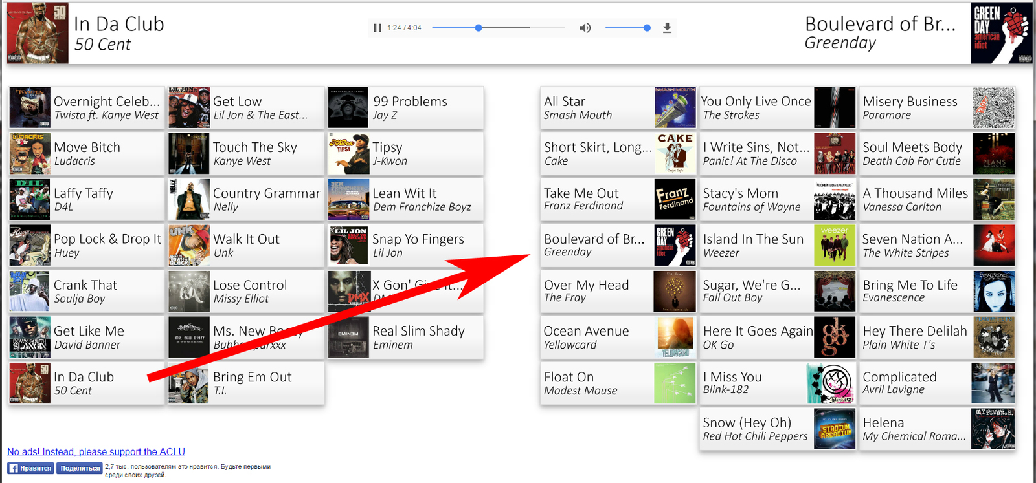Click the Franz Ferdinand album cover

[x=675, y=200]
